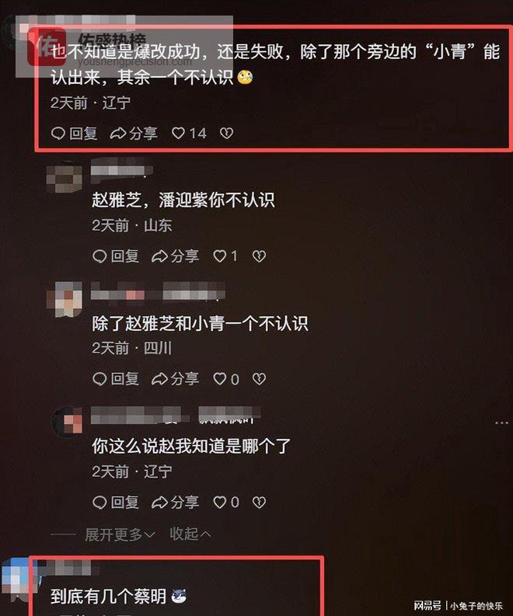The image size is (513, 616).
Task: Open the Shandong commenter's avatar
Action: point(65,177)
